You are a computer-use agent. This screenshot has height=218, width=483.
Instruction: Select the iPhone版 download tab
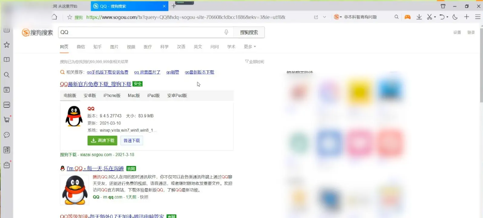(112, 96)
